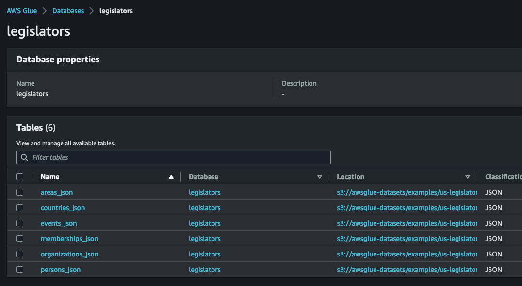522x286 pixels.
Task: Tick the persons_json row checkbox
Action: tap(20, 270)
